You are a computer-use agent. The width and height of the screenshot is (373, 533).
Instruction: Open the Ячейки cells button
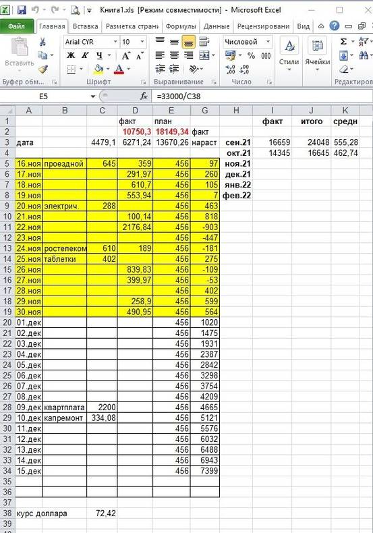coord(317,55)
